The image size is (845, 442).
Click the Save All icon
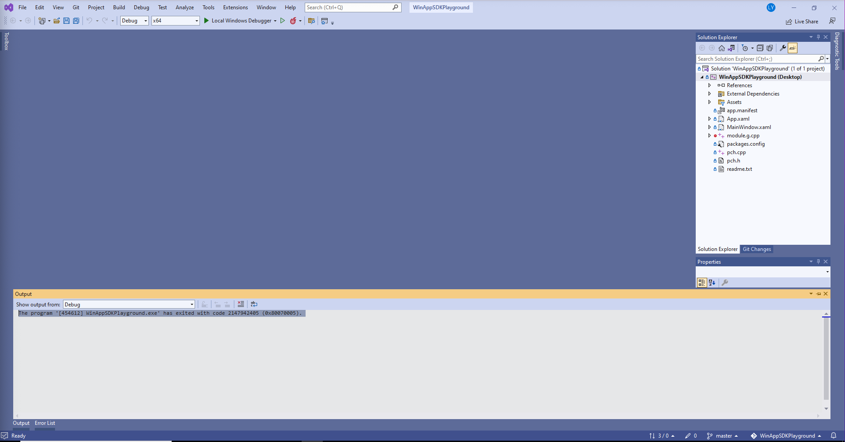76,21
